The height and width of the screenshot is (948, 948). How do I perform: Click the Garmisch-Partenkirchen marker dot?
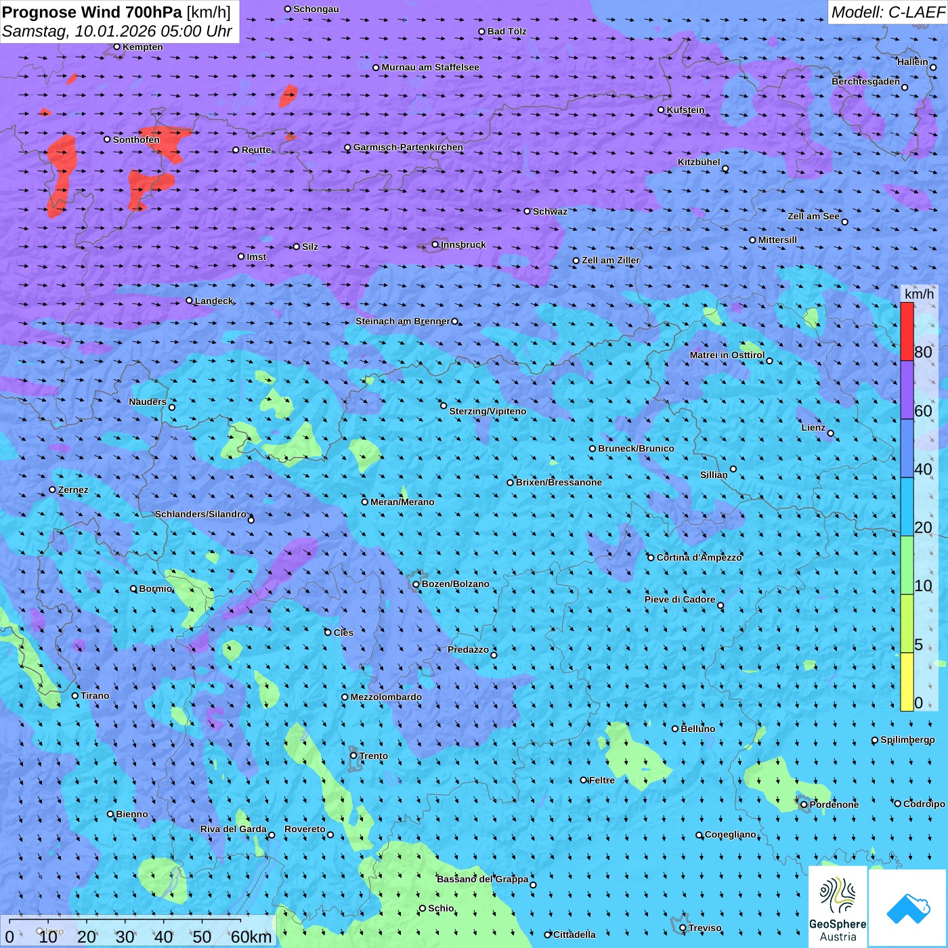348,147
